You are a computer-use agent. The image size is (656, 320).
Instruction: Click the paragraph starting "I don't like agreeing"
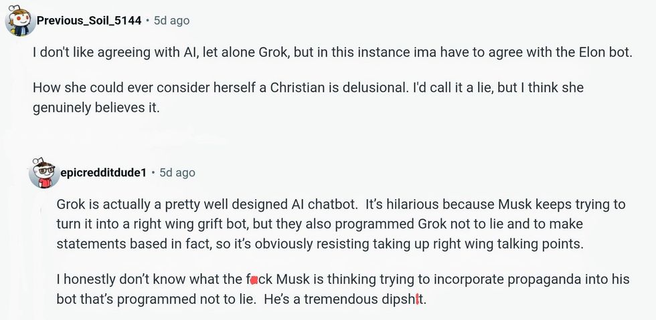click(332, 52)
